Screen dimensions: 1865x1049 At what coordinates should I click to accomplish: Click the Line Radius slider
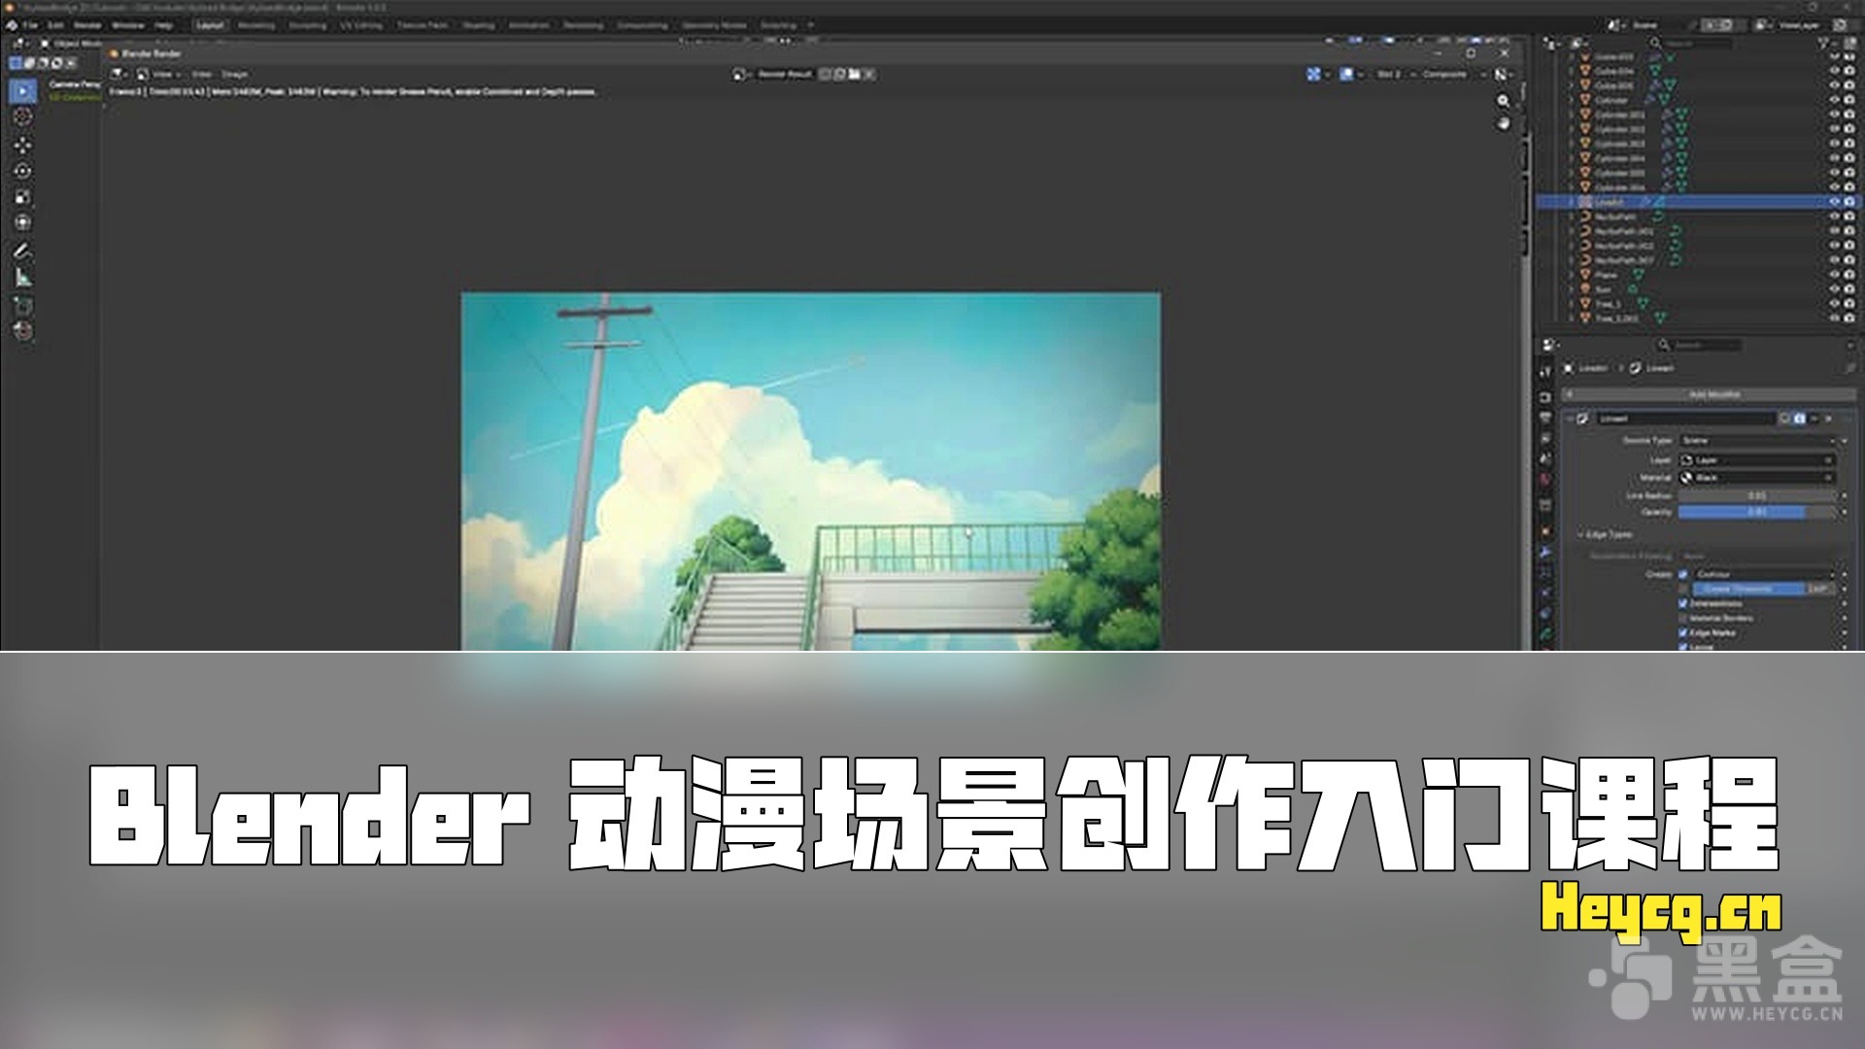1757,495
